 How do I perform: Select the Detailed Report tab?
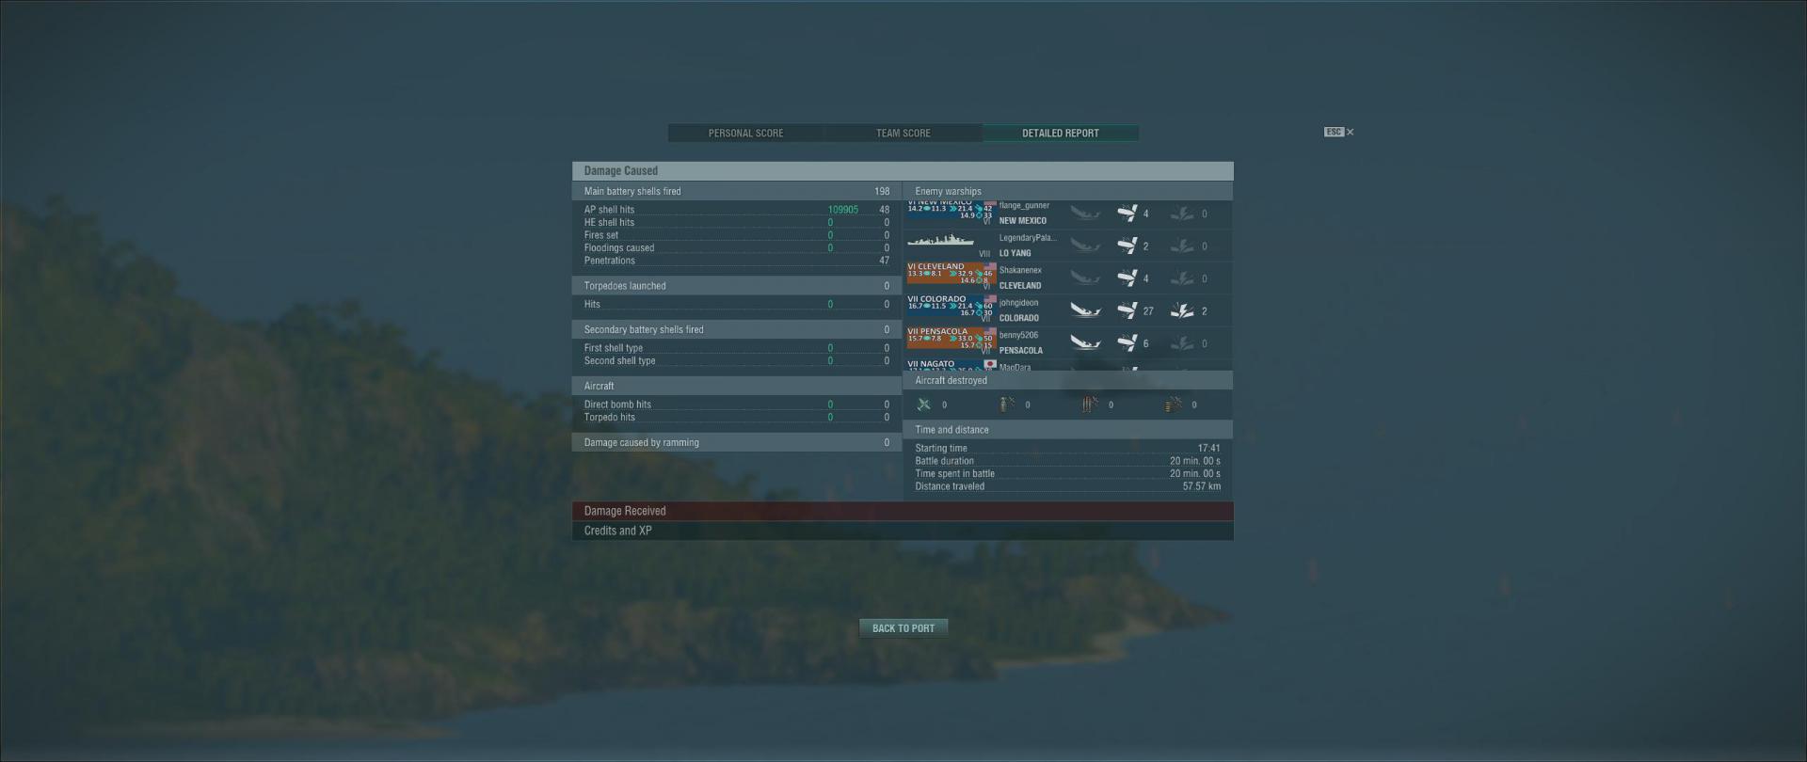(1061, 134)
